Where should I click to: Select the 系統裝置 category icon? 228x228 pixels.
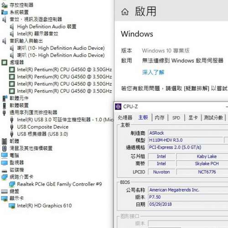tap(4, 12)
